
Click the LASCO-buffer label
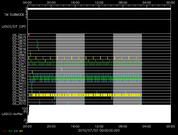coord(12,114)
